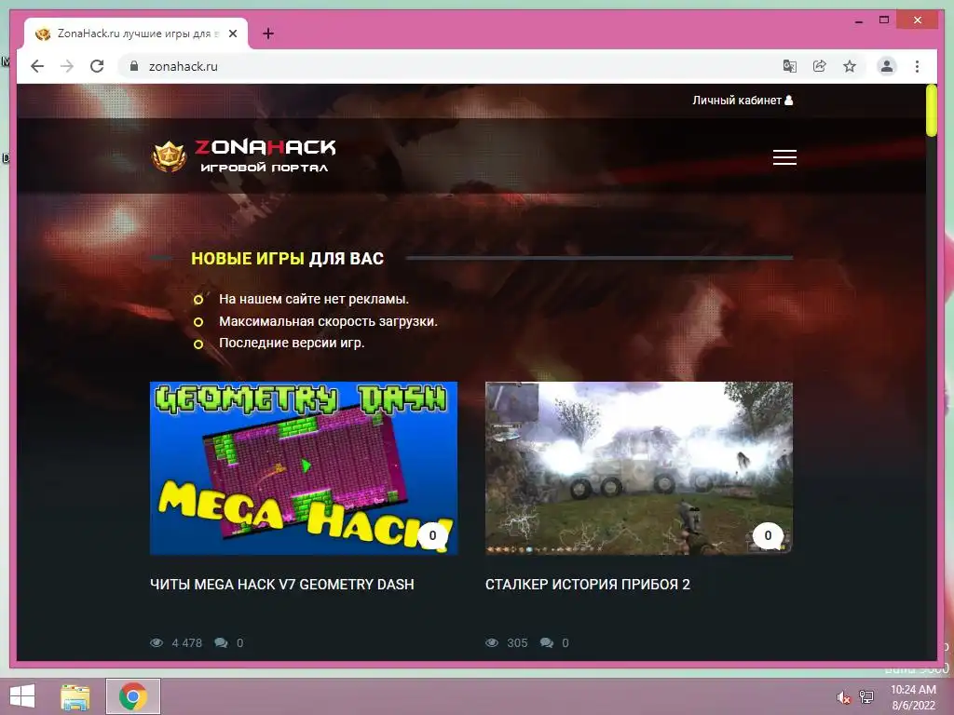
Task: Click the Chrome taskbar icon
Action: click(x=132, y=696)
